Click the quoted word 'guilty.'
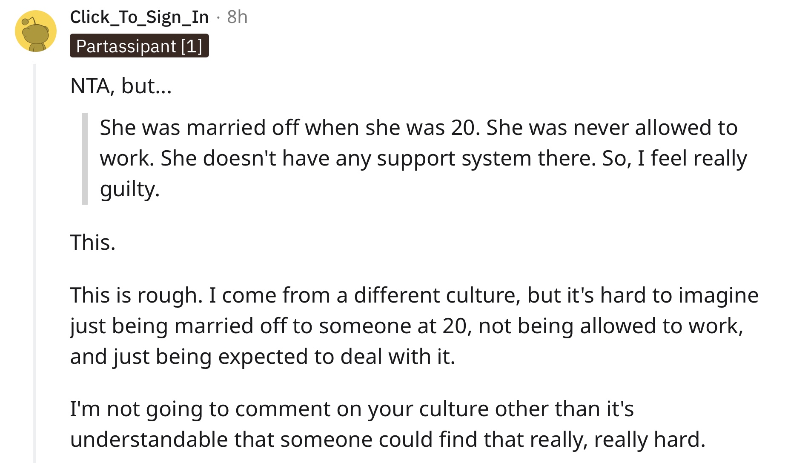808x463 pixels. pos(130,189)
